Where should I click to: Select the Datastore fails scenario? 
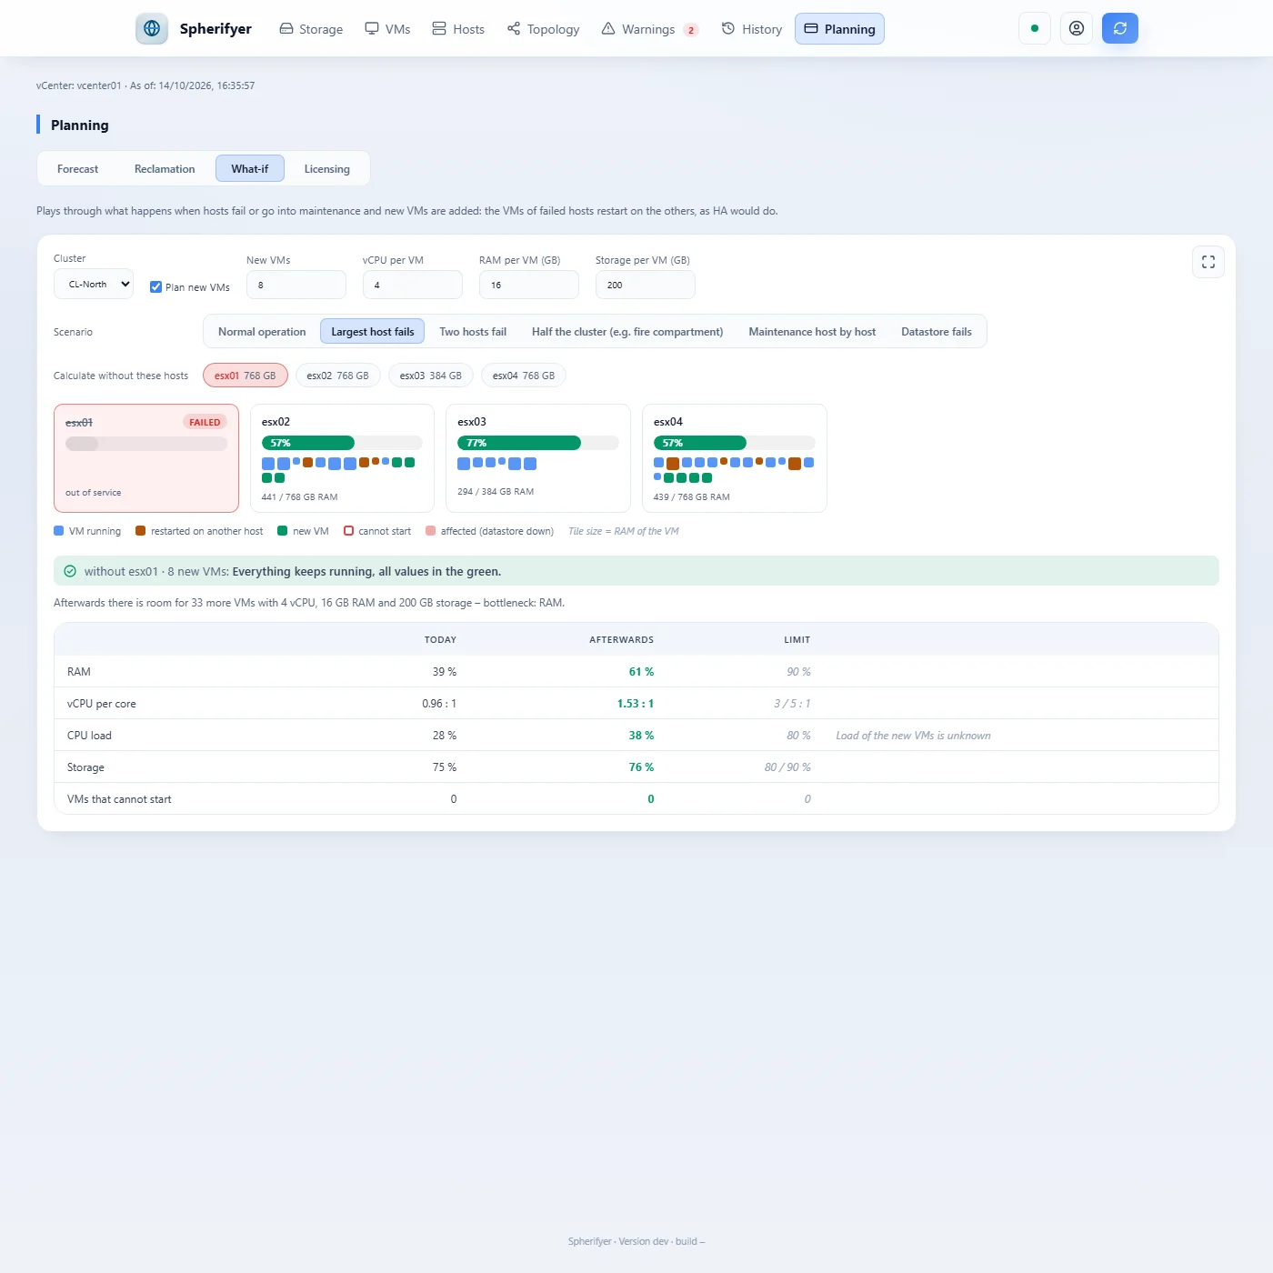click(937, 332)
